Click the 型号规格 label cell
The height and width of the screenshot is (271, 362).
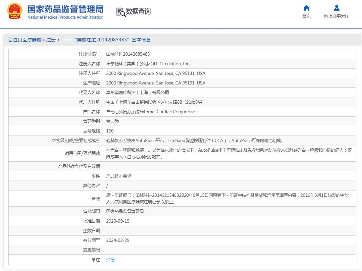pyautogui.click(x=56, y=131)
